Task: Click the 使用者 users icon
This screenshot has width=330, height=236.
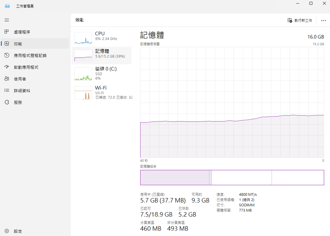Action: point(7,79)
